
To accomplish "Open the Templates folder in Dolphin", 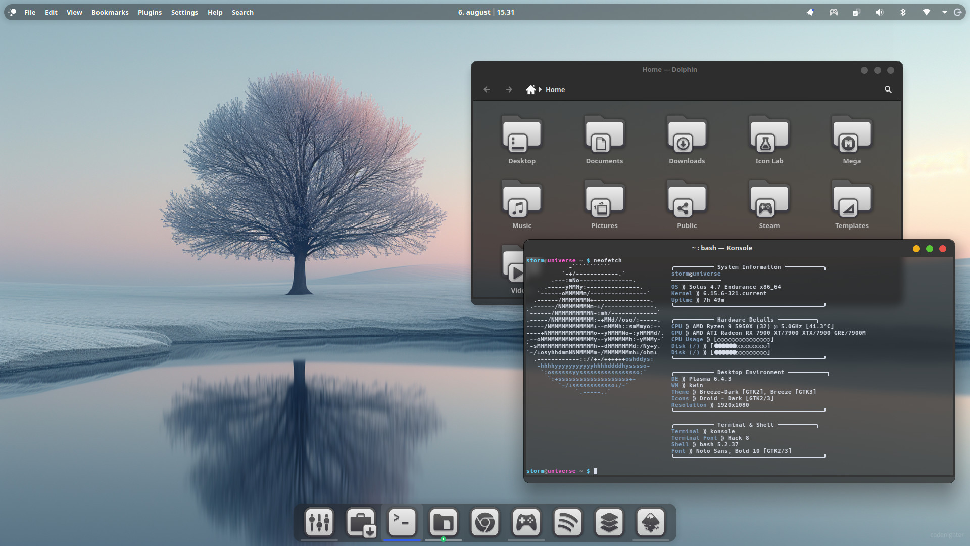I will pos(852,204).
